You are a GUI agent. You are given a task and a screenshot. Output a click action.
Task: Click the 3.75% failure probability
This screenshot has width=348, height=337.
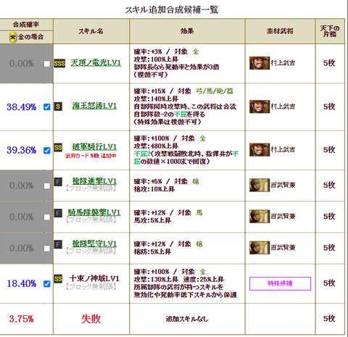pos(21,319)
